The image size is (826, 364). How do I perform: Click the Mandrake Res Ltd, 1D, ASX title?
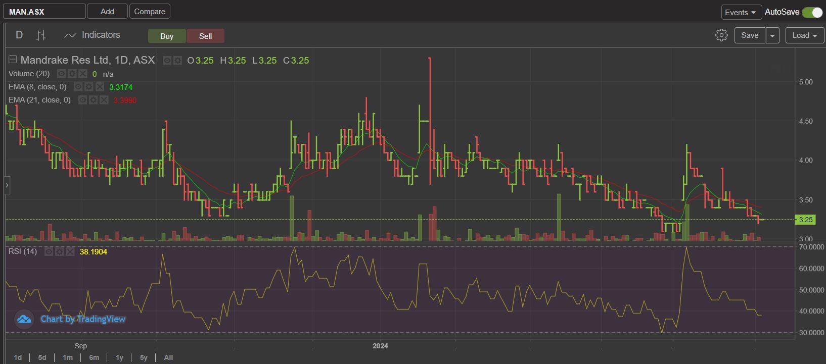click(87, 60)
